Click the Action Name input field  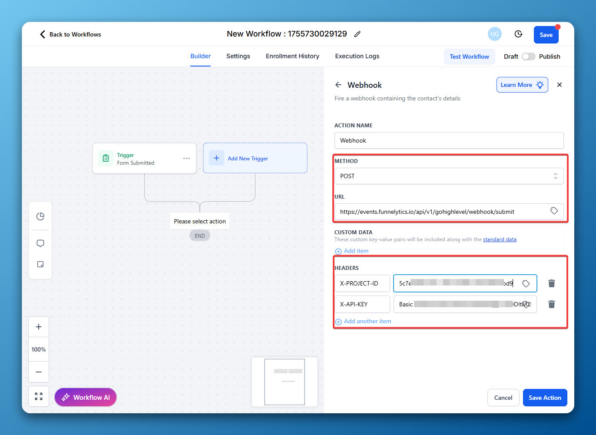[449, 140]
